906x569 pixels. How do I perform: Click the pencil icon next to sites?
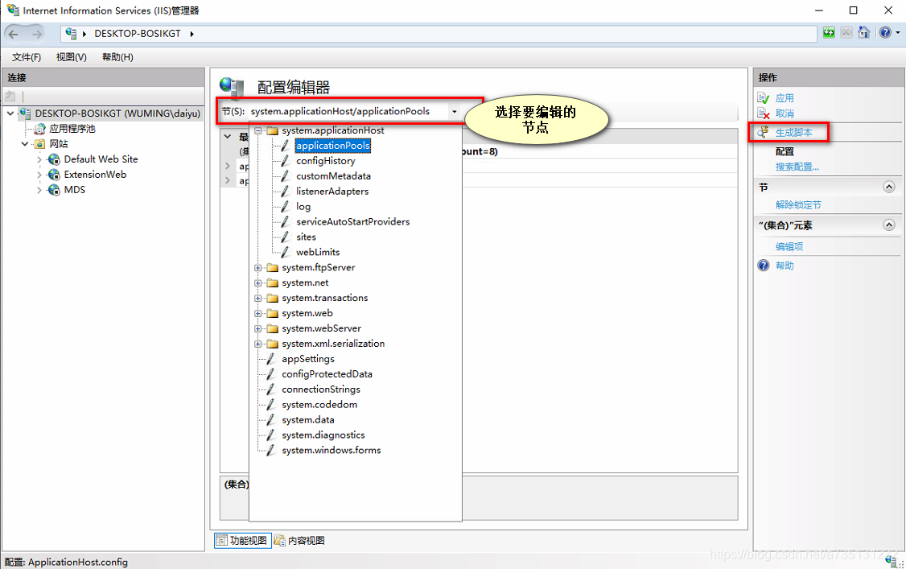pos(285,237)
